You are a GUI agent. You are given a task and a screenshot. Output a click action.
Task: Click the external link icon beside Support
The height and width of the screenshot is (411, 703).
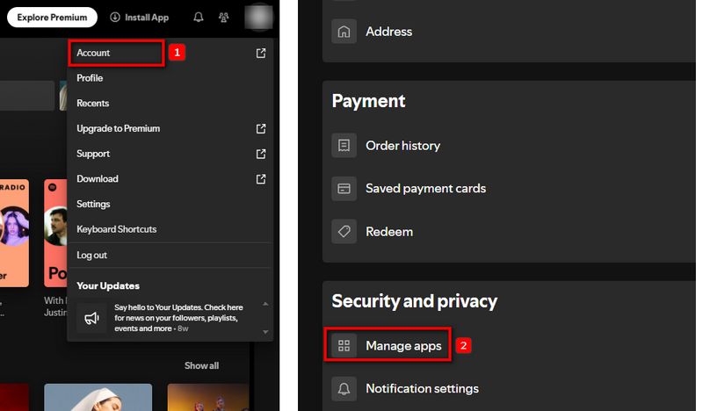pyautogui.click(x=261, y=154)
